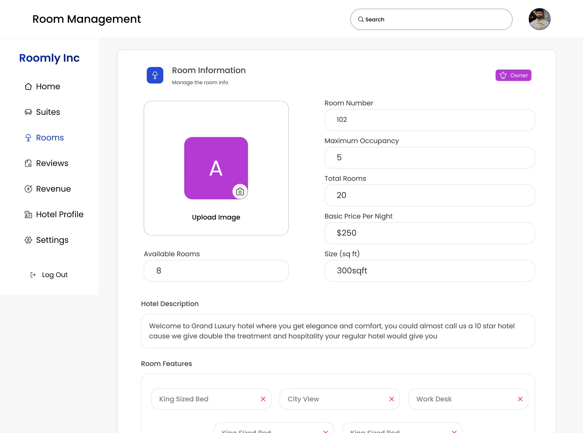
Task: Click the Owner badge button
Action: click(513, 75)
